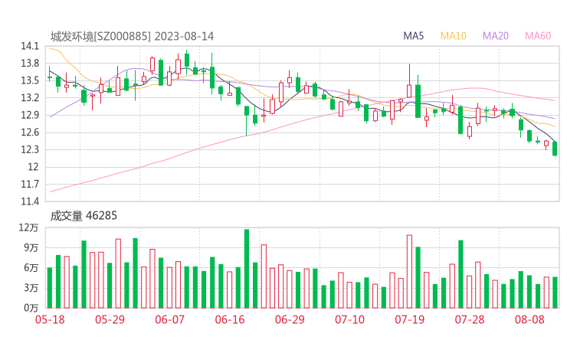Select the 06-07 date label
Screen dimensions: 567x337
(170, 319)
